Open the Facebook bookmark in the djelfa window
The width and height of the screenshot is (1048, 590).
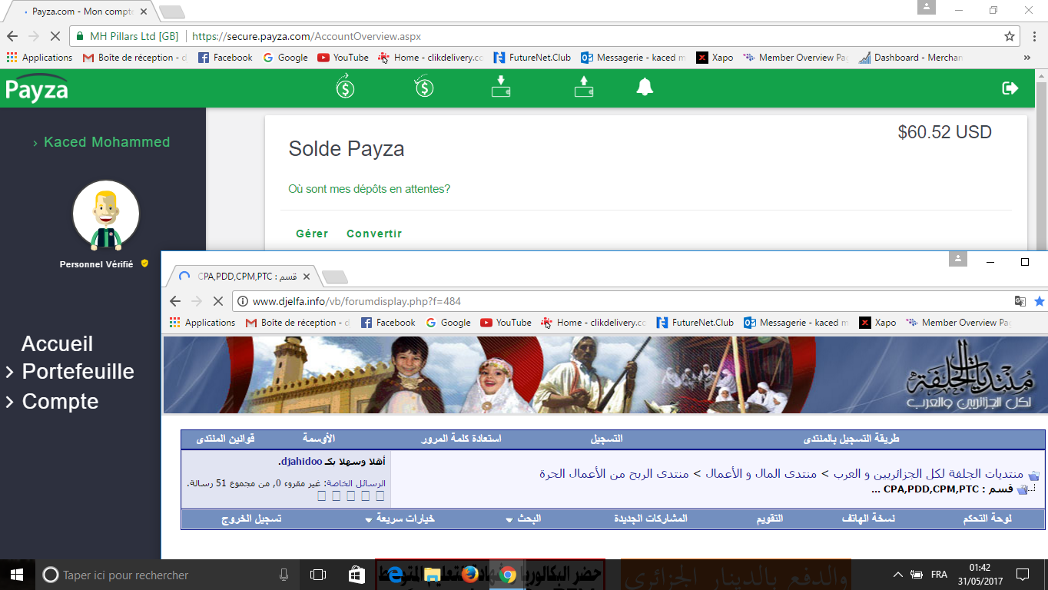coord(388,323)
